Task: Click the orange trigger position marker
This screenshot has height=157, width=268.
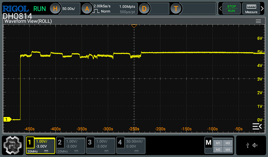Action: pos(134,26)
